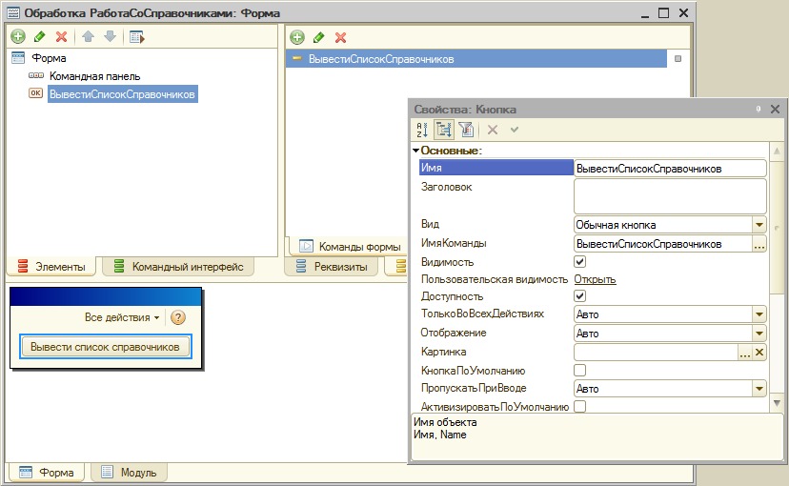Toggle category grouping in properties panel

point(444,130)
